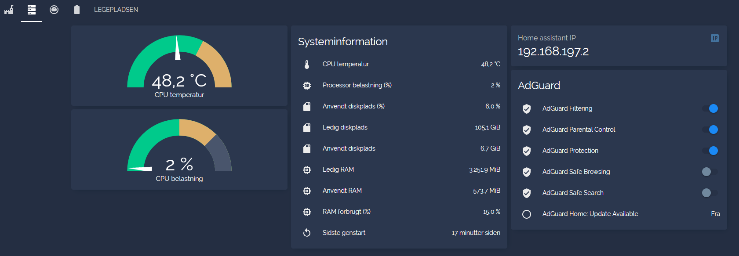Image resolution: width=739 pixels, height=256 pixels.
Task: Click the chip icon beside Processor belastning
Action: pyautogui.click(x=307, y=85)
